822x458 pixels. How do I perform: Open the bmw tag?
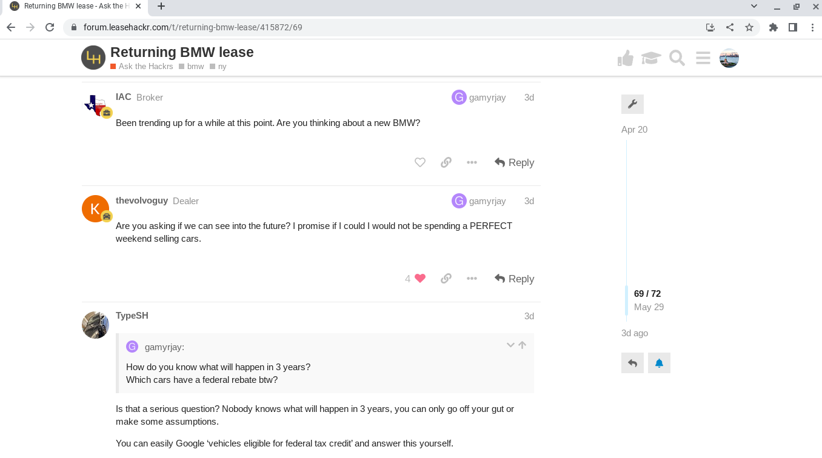[192, 67]
